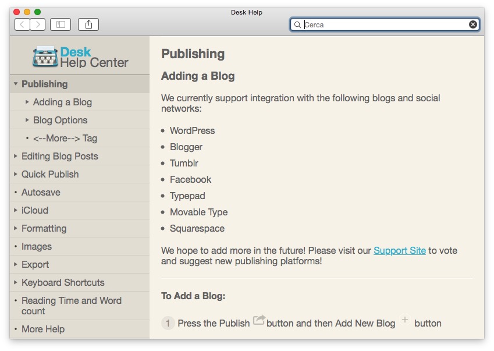Expand the Adding a Blog subsection

[x=27, y=102]
